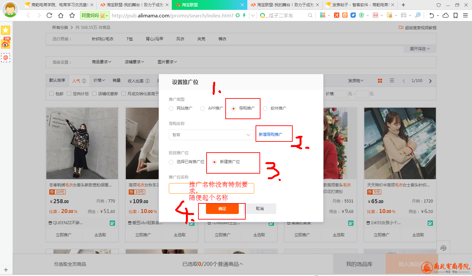
Task: Click 新增导购推广 link
Action: point(270,135)
